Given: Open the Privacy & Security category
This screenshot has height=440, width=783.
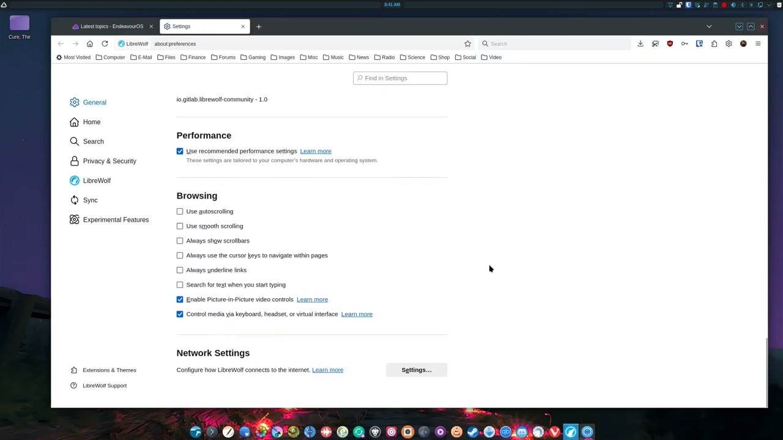Looking at the screenshot, I should coord(103,161).
